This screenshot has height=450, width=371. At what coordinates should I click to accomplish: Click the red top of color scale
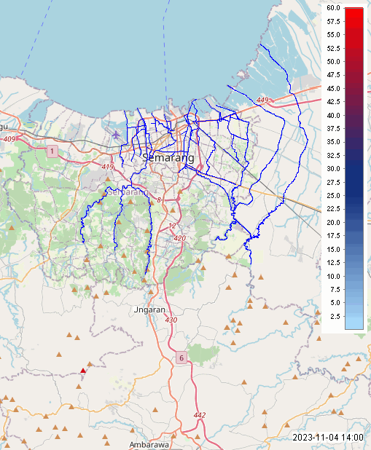(354, 12)
